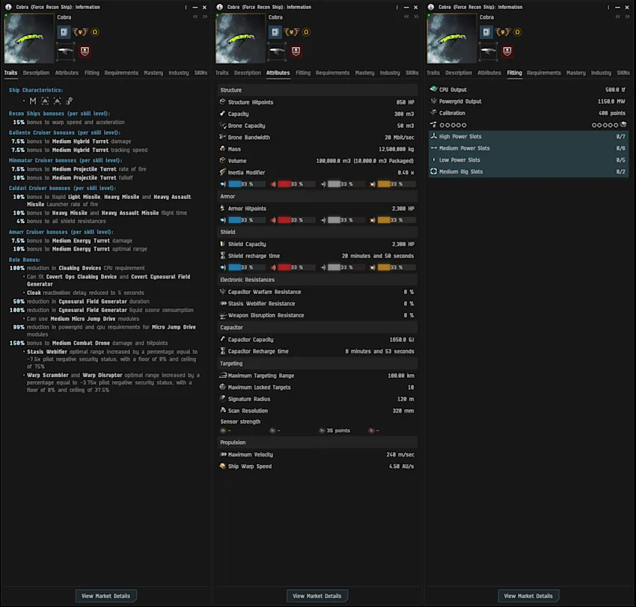Click Shield explosive resistance orange bar
636x607 pixels.
(x=397, y=267)
